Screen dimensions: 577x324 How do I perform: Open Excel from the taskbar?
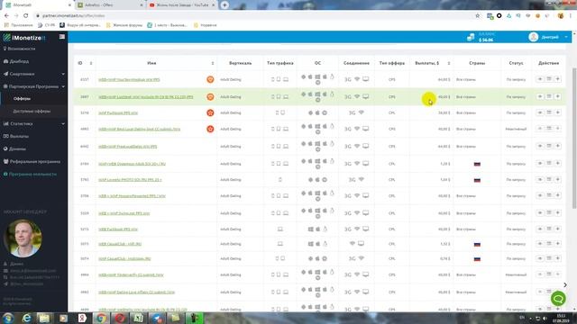[x=138, y=318]
